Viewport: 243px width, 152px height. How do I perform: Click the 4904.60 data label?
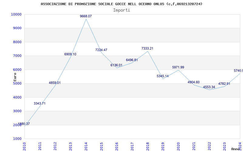(193, 82)
